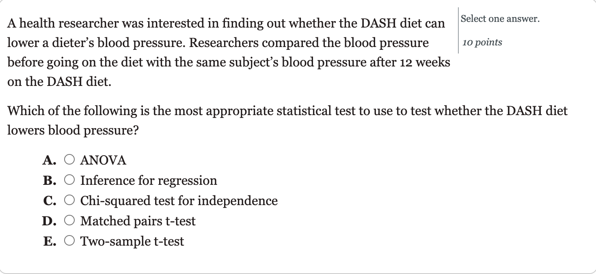This screenshot has height=274, width=596.
Task: Click the Matched pairs t-test label
Action: coord(138,221)
